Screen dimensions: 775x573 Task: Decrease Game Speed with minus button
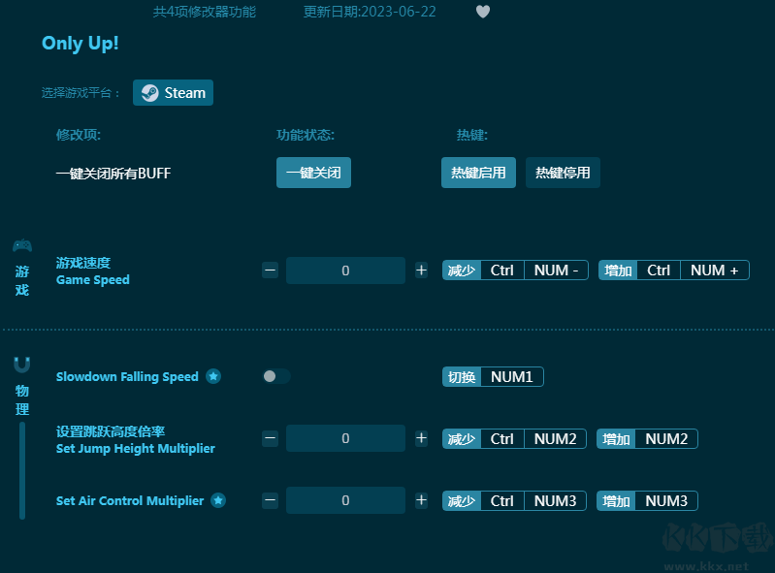270,271
